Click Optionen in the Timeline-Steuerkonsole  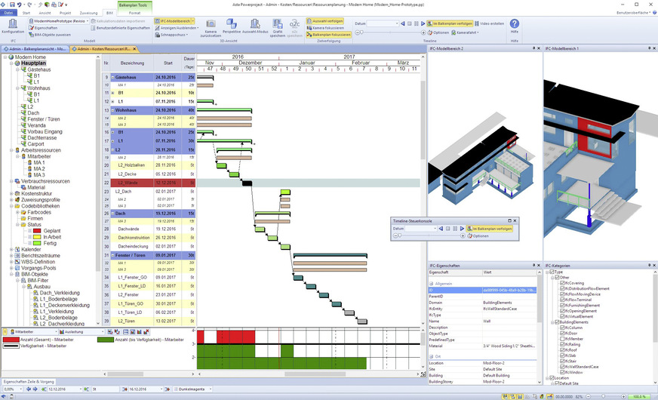pyautogui.click(x=478, y=236)
